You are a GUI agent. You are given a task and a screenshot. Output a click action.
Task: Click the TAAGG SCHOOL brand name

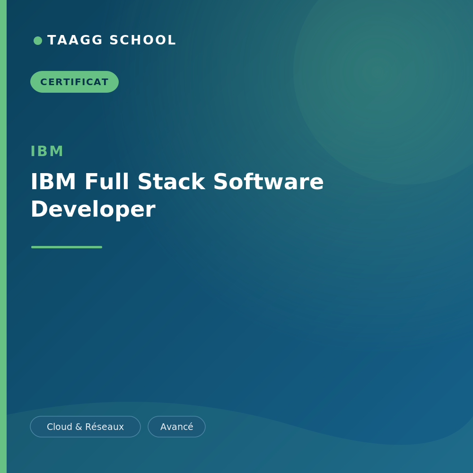point(112,40)
